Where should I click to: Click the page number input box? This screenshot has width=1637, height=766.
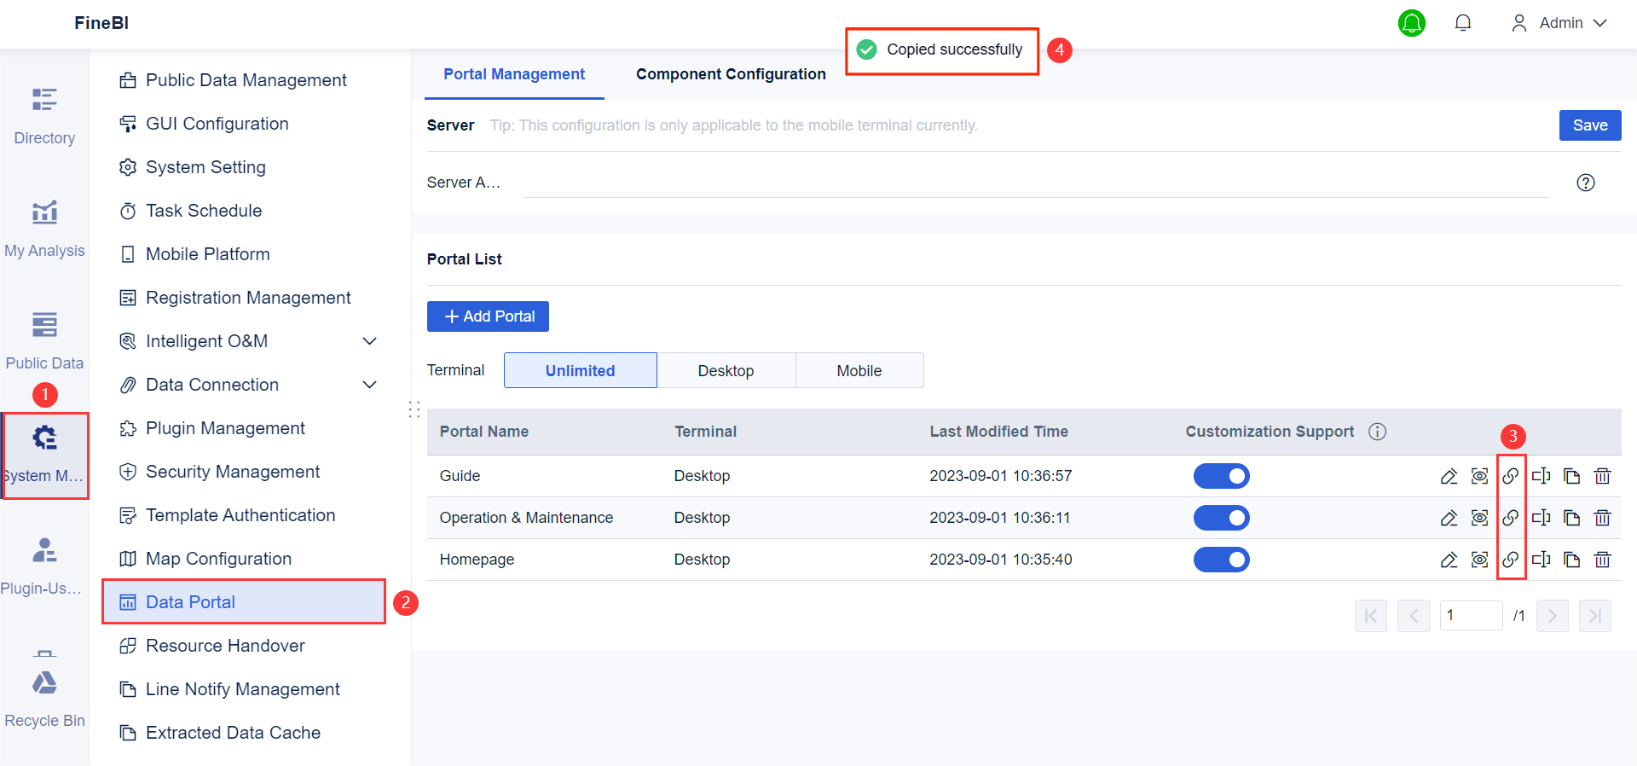tap(1472, 616)
